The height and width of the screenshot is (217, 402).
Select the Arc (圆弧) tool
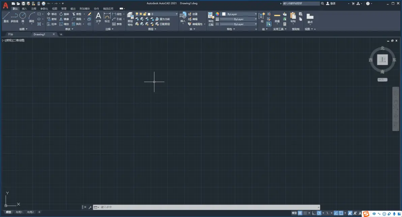tap(32, 17)
